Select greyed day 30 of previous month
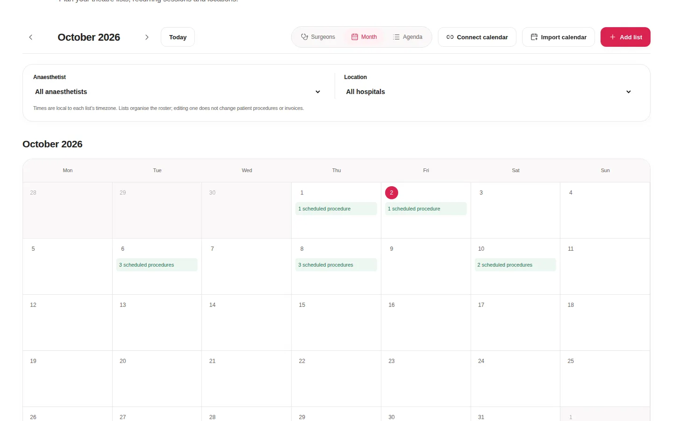 click(x=212, y=193)
